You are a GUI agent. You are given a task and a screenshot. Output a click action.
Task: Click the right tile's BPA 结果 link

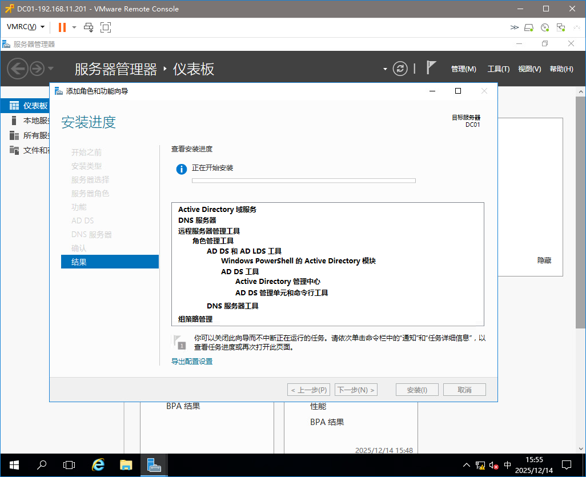(327, 422)
